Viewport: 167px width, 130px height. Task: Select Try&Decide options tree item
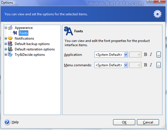tap(30, 54)
